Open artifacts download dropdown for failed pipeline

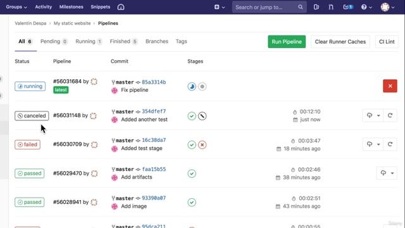pos(373,144)
